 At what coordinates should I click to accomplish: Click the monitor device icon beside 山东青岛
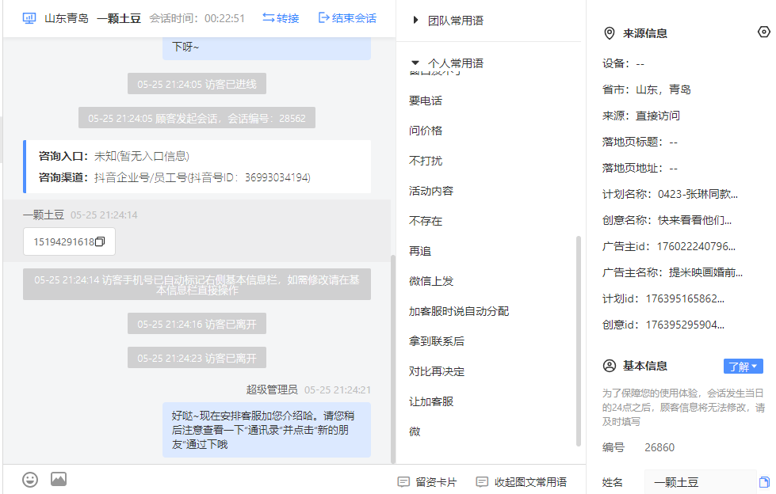coord(29,18)
